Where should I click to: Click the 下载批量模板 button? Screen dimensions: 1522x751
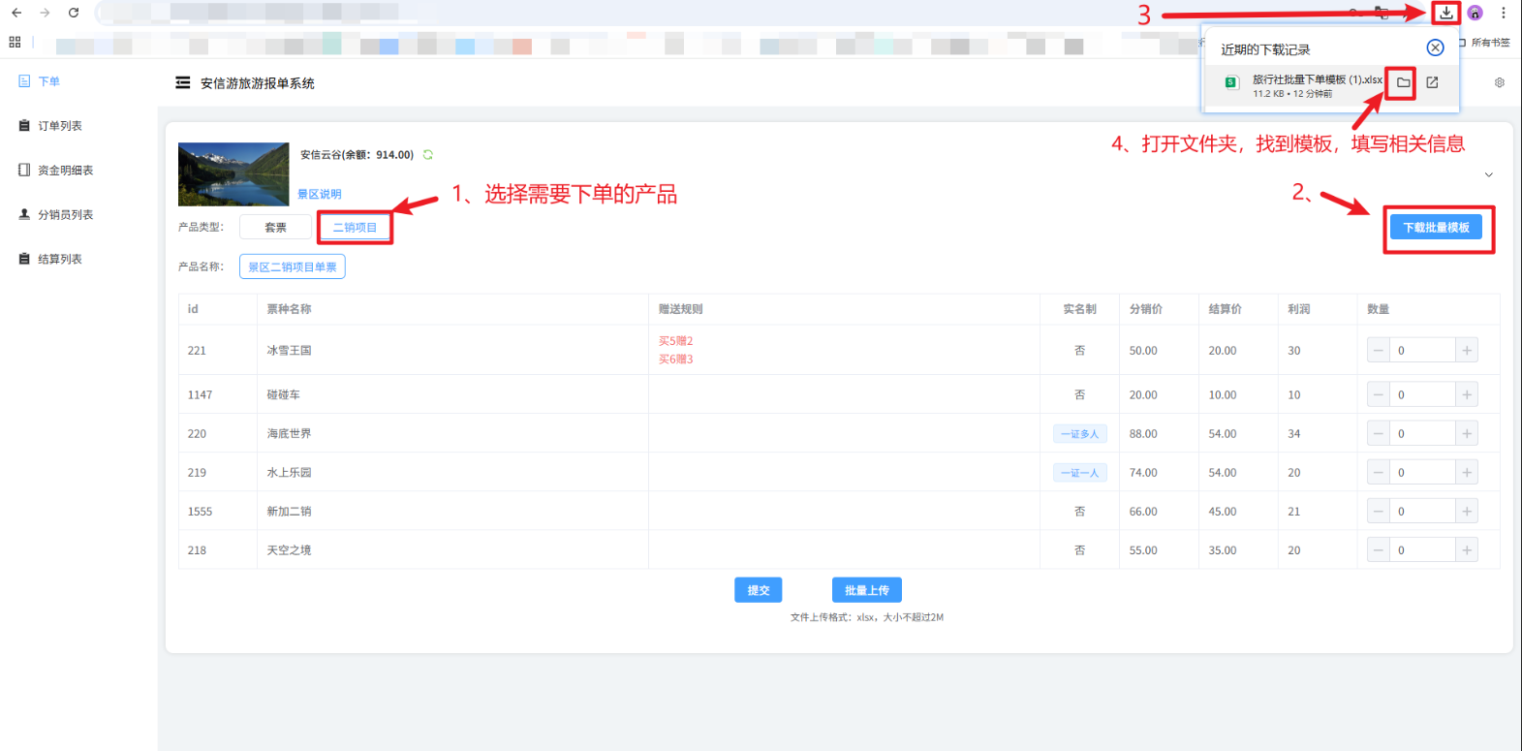[x=1437, y=228]
